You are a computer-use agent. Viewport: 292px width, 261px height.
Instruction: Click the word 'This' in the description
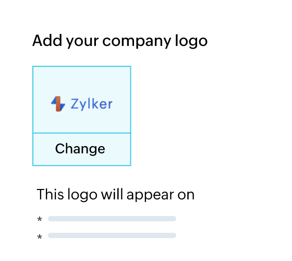click(50, 194)
